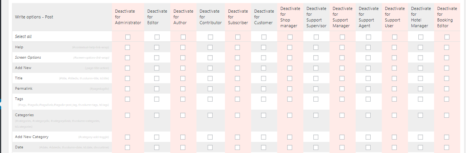The width and height of the screenshot is (466, 153).
Task: Deactivate Tags for Booking Editor role
Action: [x=446, y=99]
